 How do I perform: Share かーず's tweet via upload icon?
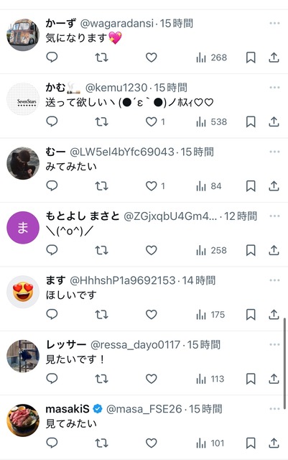click(274, 57)
